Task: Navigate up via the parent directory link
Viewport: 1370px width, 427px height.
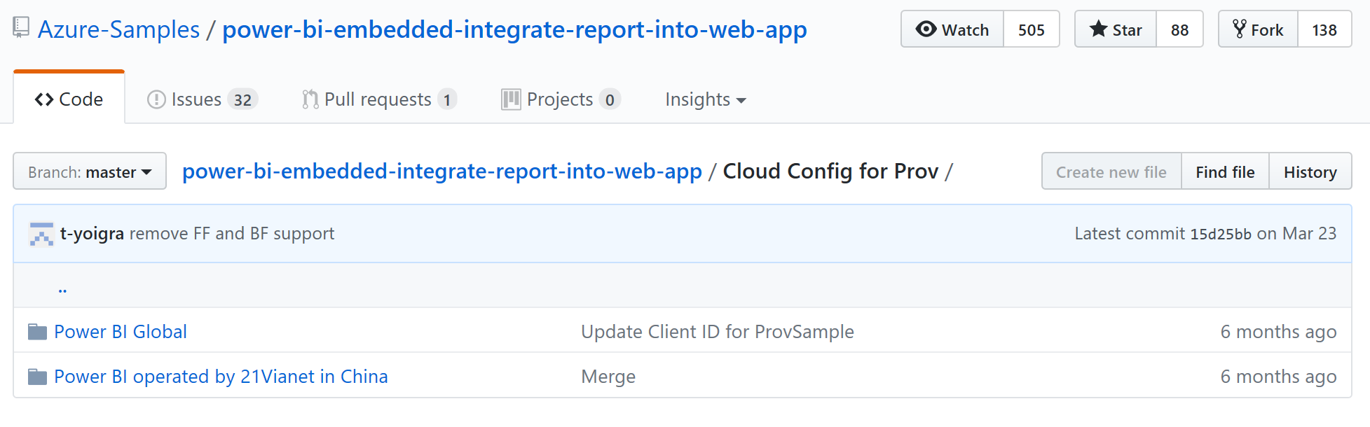Action: [62, 287]
